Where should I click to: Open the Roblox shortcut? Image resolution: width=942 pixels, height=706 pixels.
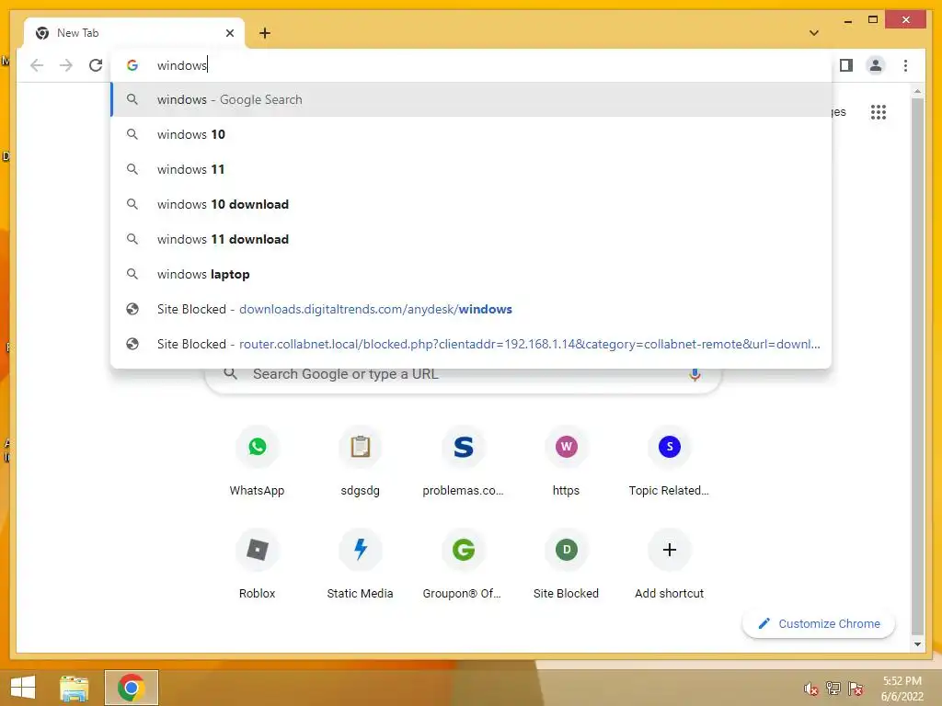pos(258,564)
